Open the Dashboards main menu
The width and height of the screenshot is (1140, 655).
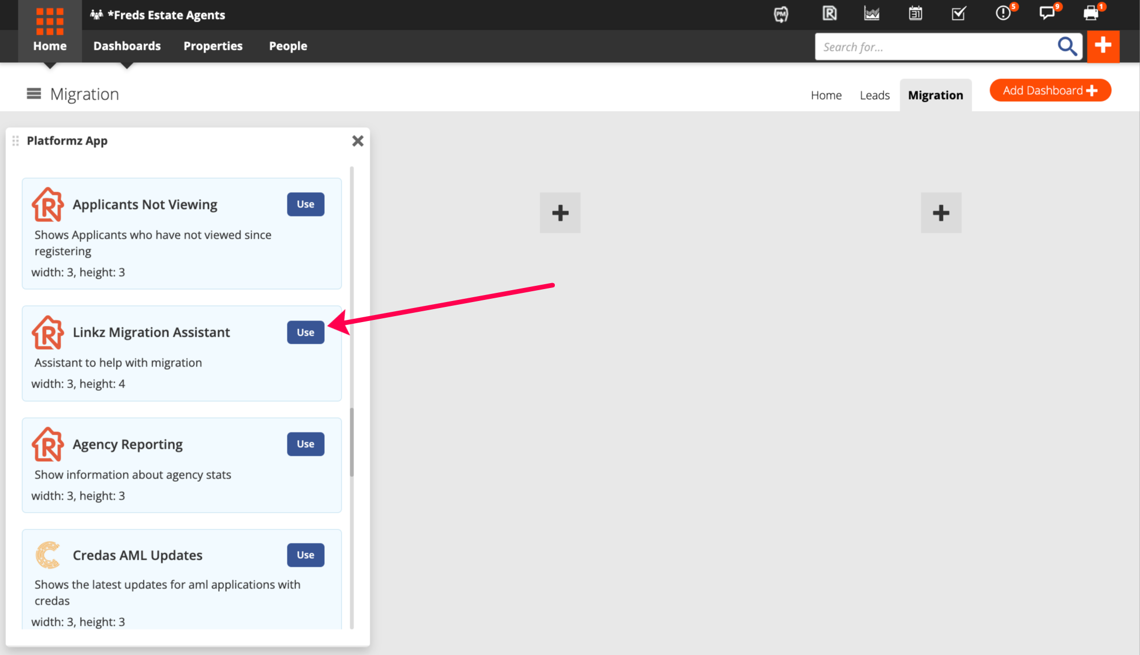point(127,46)
